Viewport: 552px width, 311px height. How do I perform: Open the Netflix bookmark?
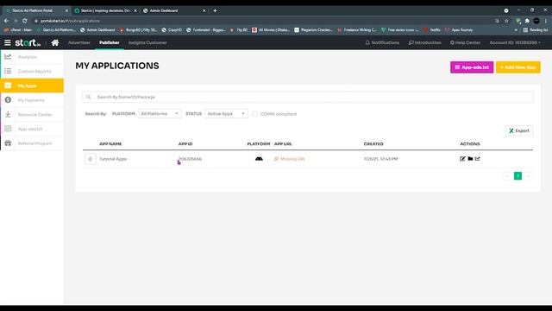(432, 30)
